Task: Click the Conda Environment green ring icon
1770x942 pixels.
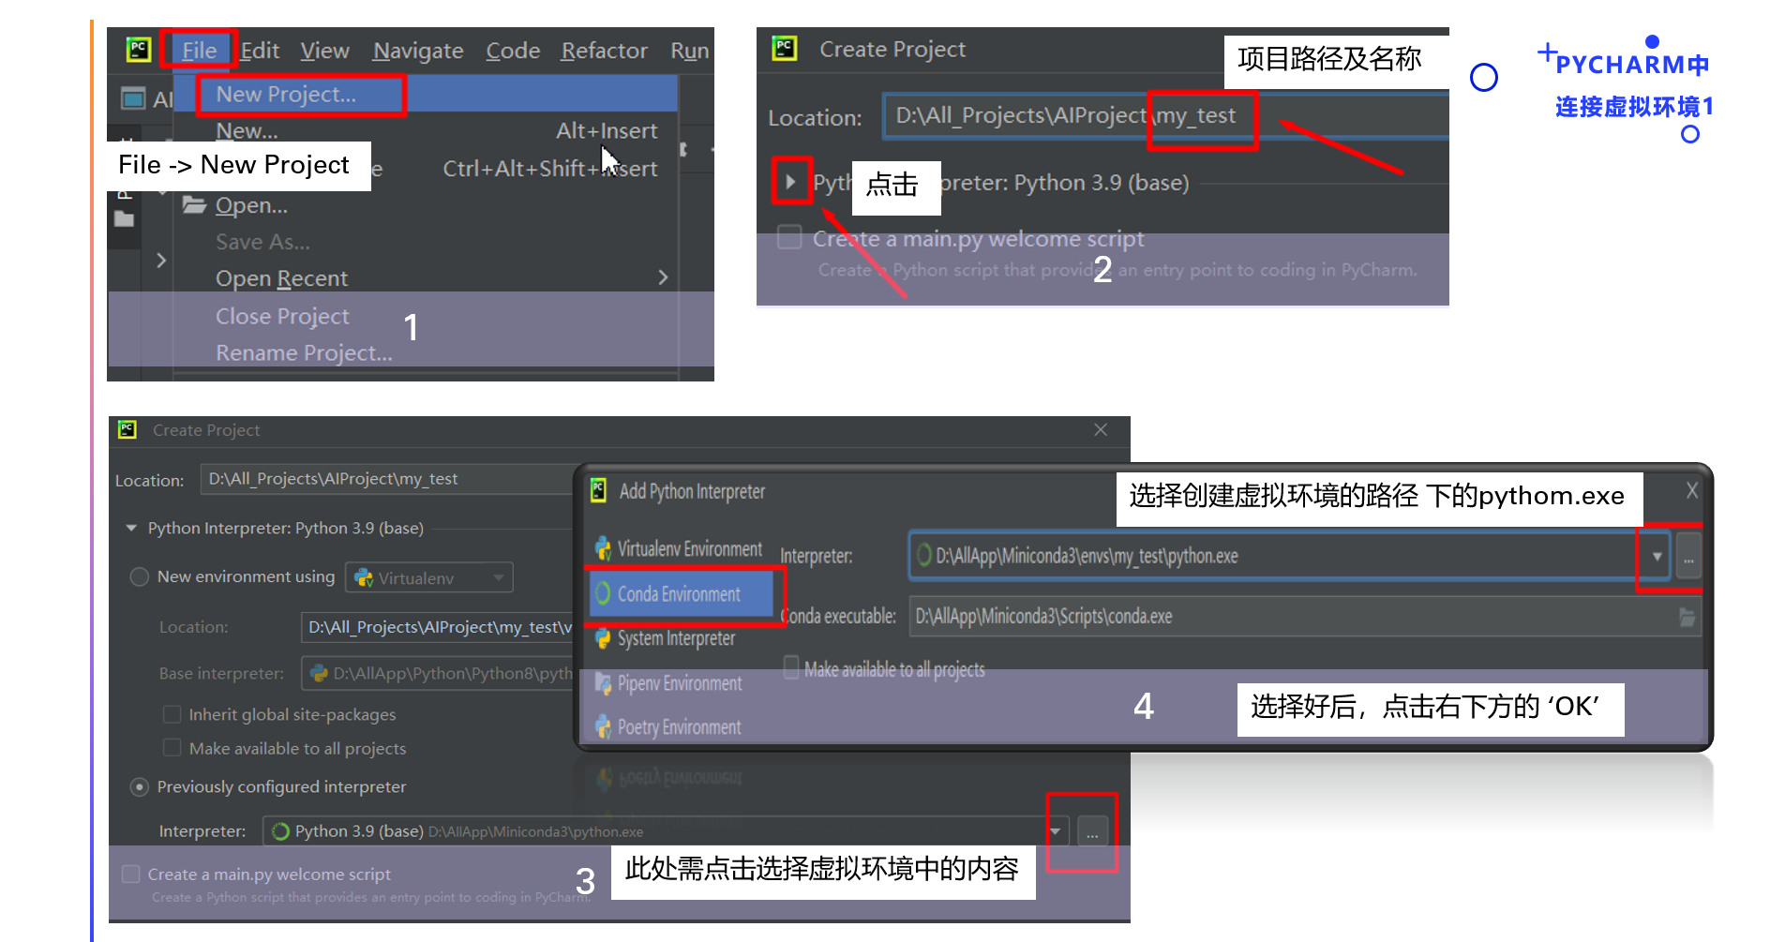Action: pos(603,594)
